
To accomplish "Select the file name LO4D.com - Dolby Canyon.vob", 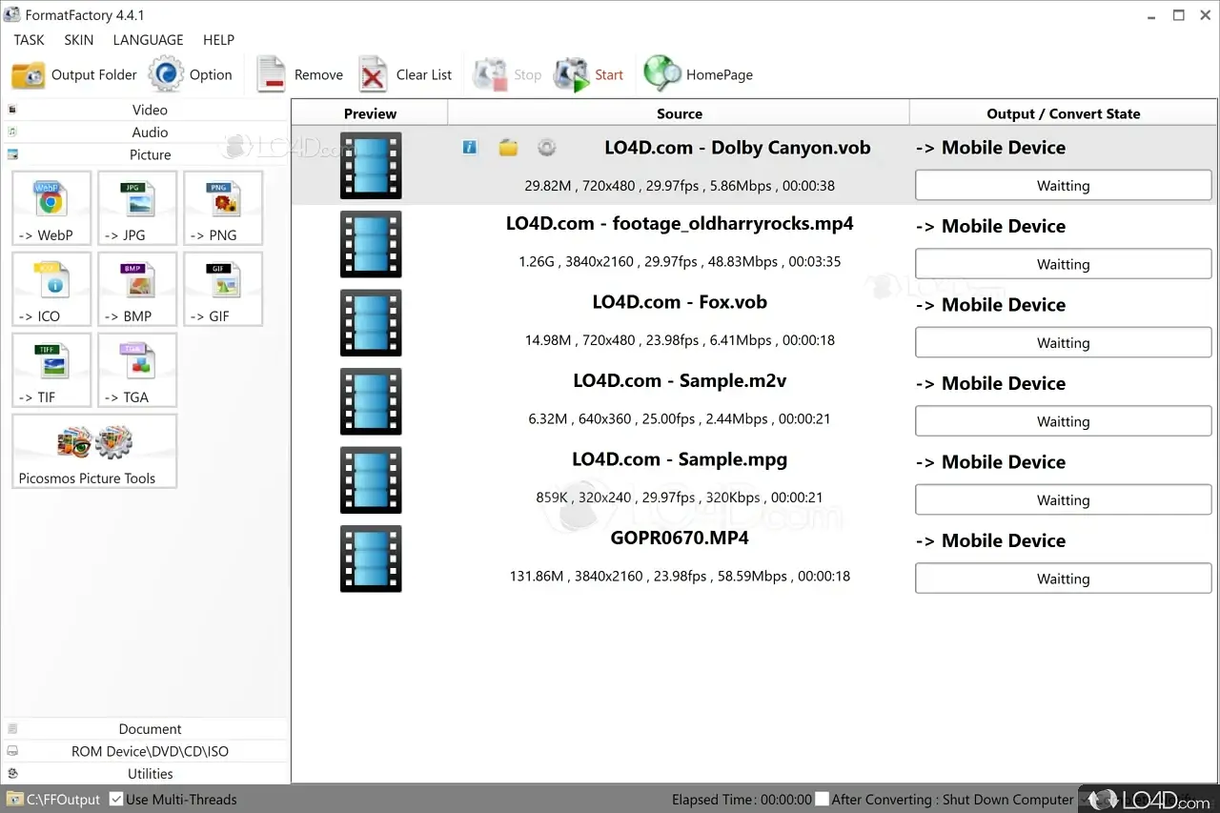I will tap(738, 148).
